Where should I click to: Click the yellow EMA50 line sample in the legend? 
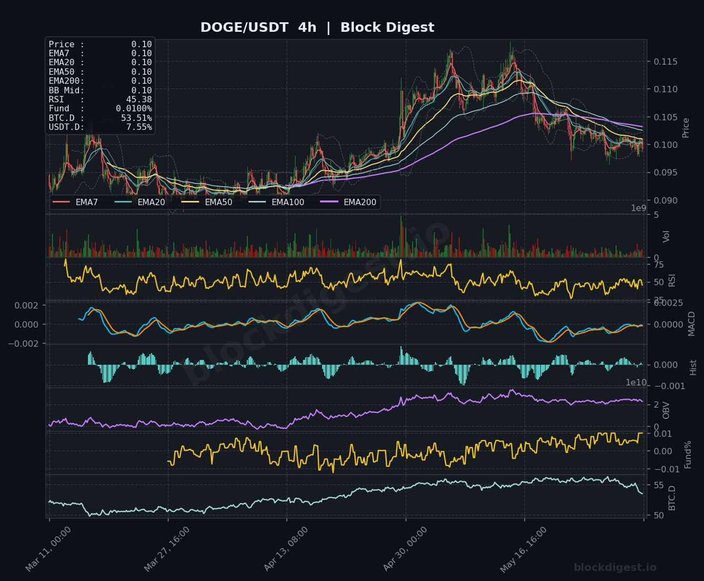[191, 202]
